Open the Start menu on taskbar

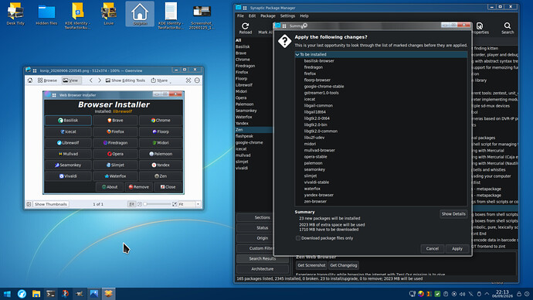click(x=7, y=294)
